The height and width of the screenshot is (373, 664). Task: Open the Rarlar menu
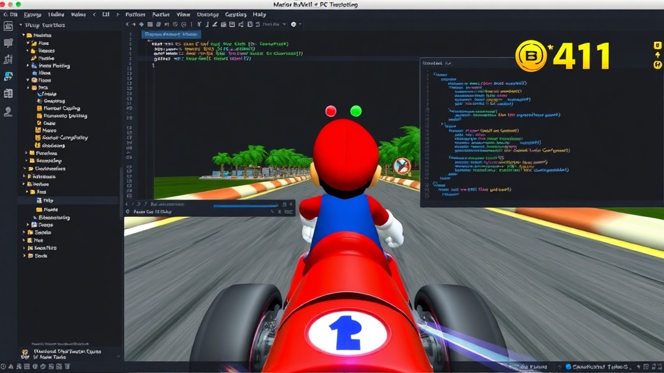pyautogui.click(x=161, y=14)
